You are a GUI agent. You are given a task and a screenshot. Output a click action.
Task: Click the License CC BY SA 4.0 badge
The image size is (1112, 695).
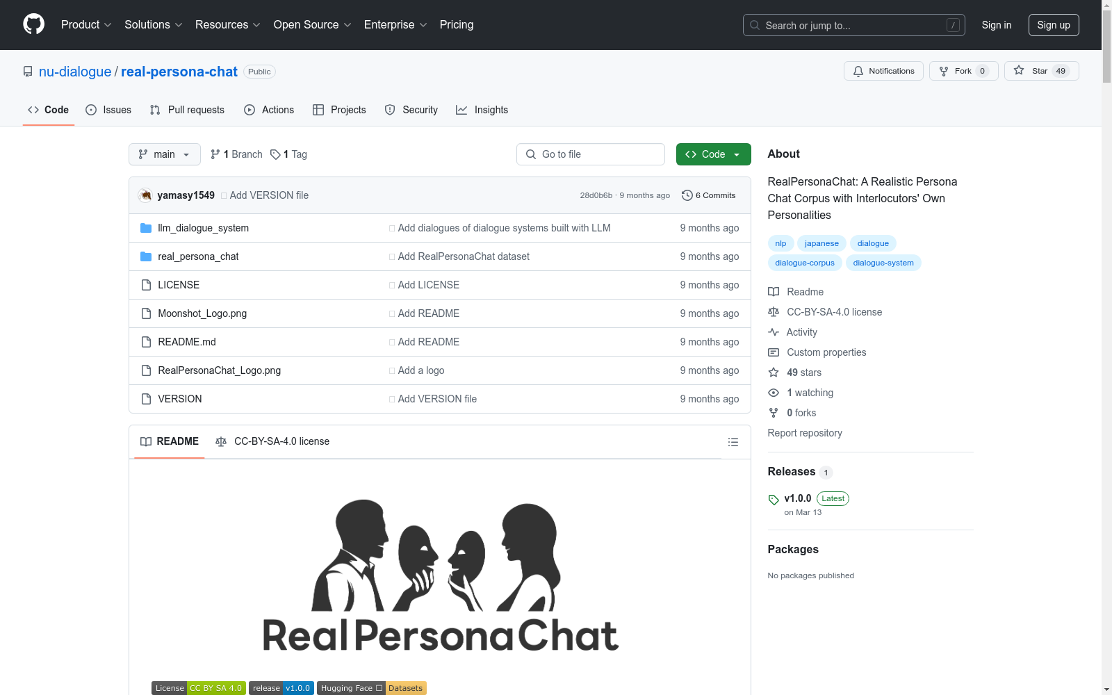tap(199, 688)
